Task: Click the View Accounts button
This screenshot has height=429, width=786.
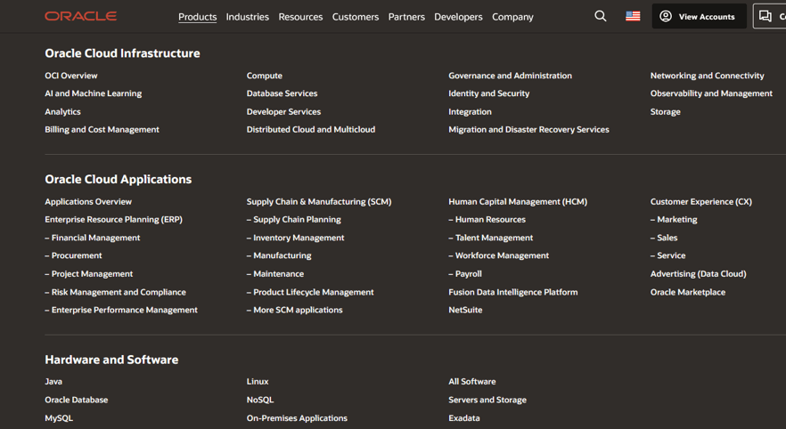Action: click(698, 16)
